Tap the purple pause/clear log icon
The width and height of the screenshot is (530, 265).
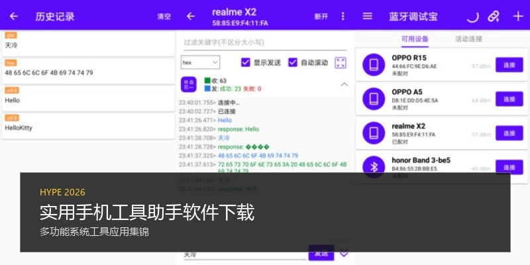click(x=189, y=85)
